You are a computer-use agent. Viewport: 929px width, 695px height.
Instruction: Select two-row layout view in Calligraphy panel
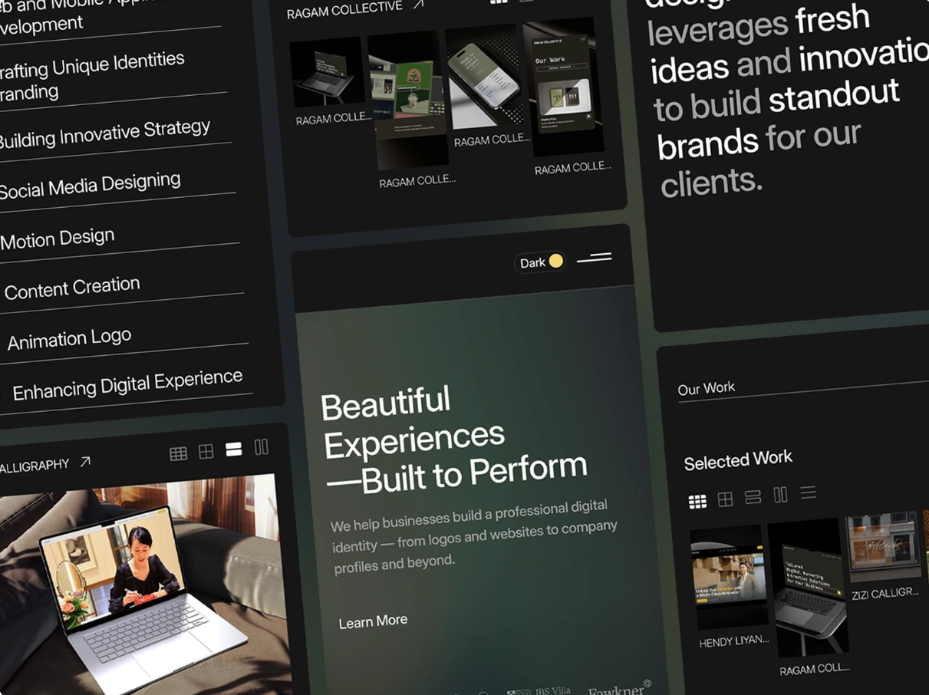233,449
